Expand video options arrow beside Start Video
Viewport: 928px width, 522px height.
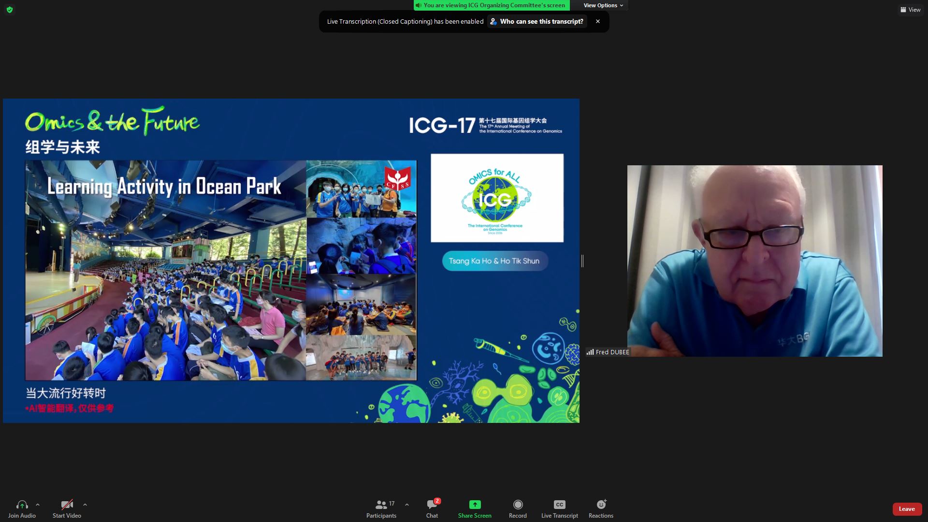(85, 505)
